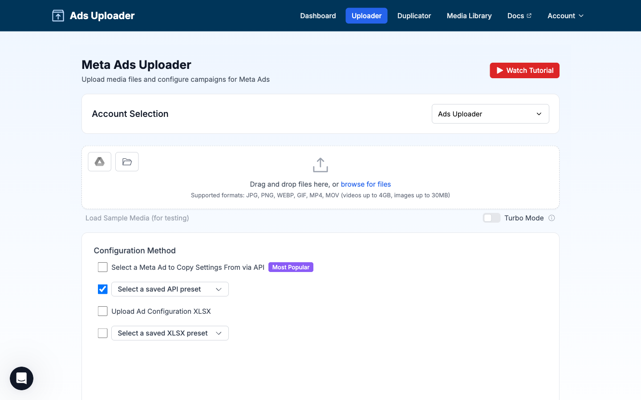
Task: Click the Watch Tutorial button
Action: tap(525, 70)
